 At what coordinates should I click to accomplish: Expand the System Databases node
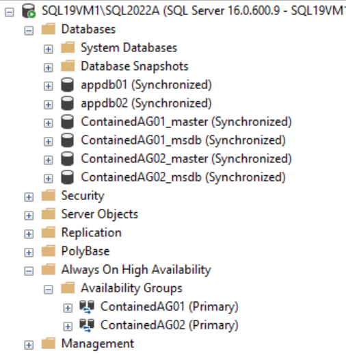point(49,49)
